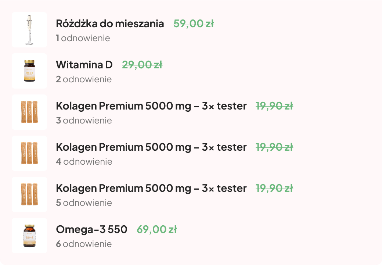Click the crossed-out 69,00 zł price

[157, 229]
